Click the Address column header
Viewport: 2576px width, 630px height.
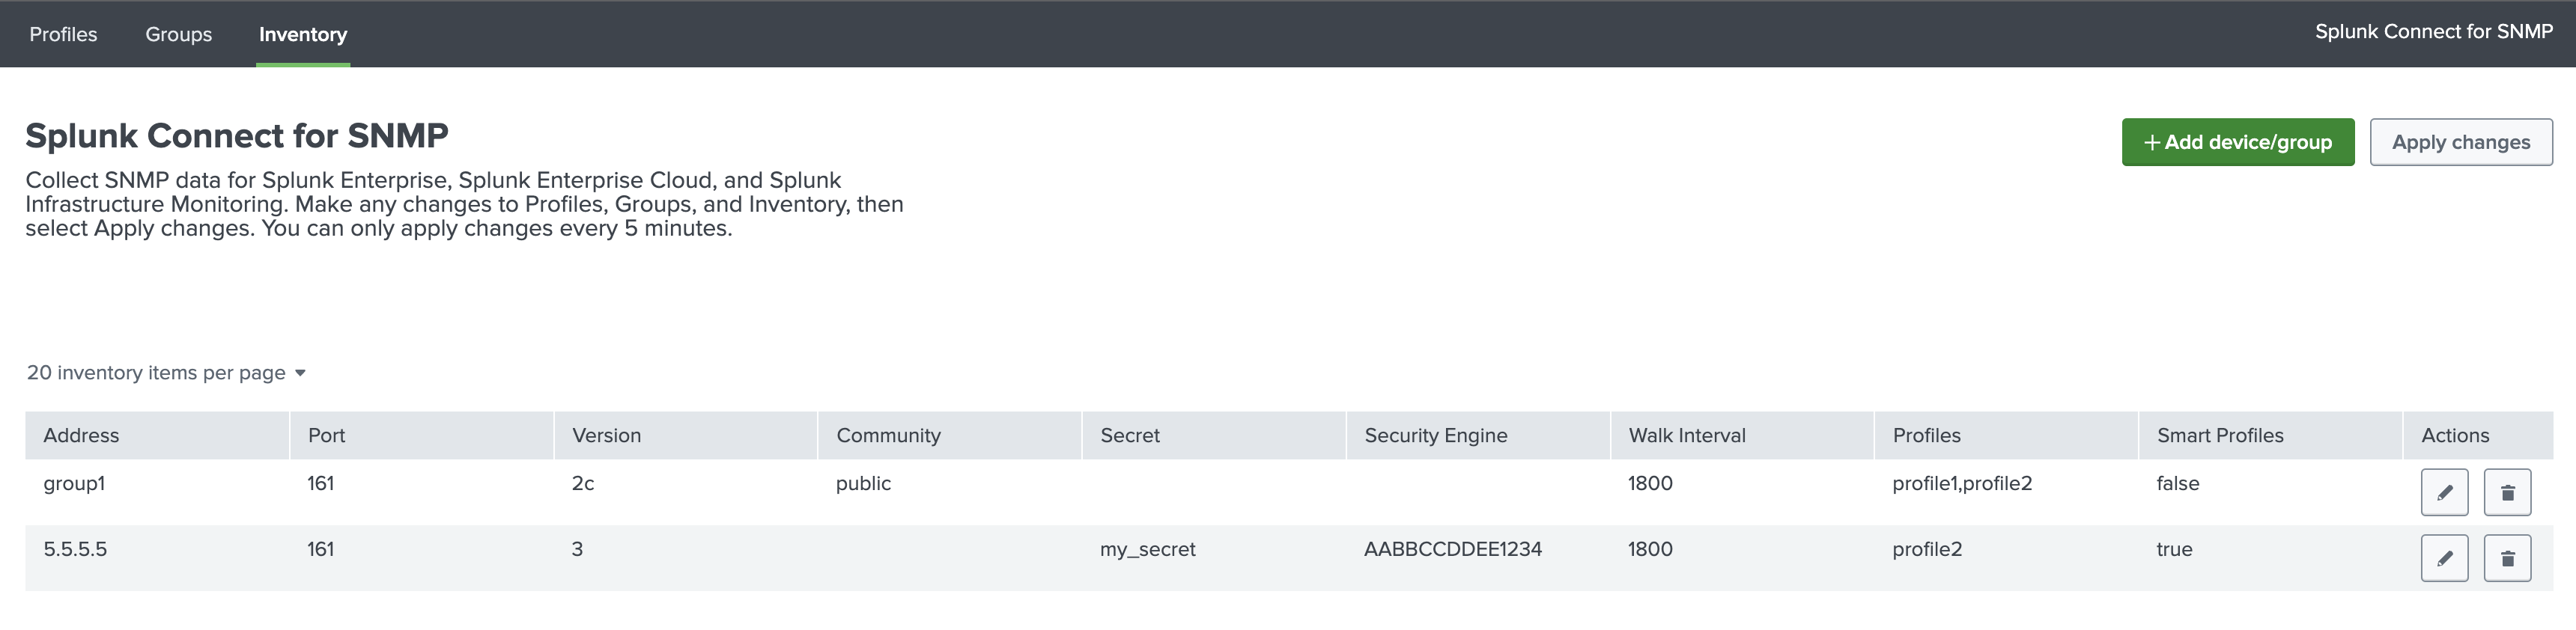[157, 435]
